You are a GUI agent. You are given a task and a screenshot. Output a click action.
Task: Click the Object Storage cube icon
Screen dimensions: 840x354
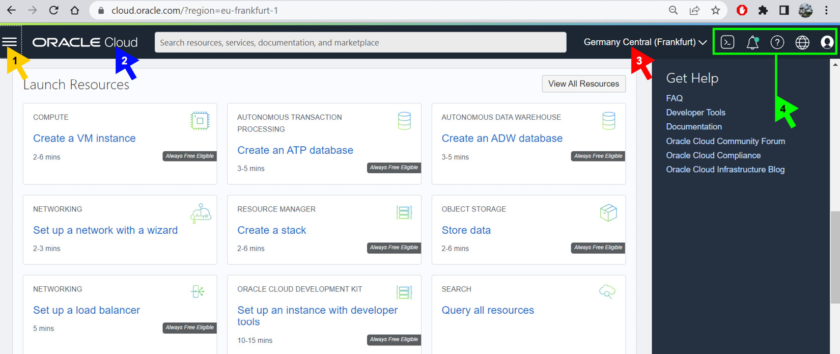[x=608, y=212]
